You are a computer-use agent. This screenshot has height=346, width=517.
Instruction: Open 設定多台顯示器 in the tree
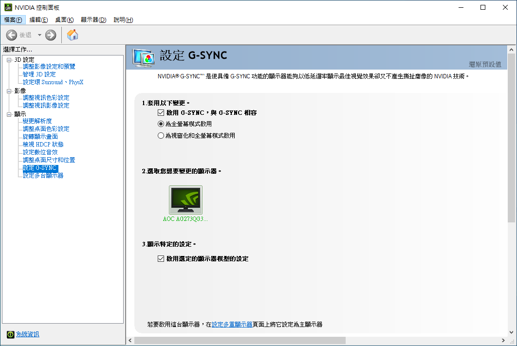43,176
